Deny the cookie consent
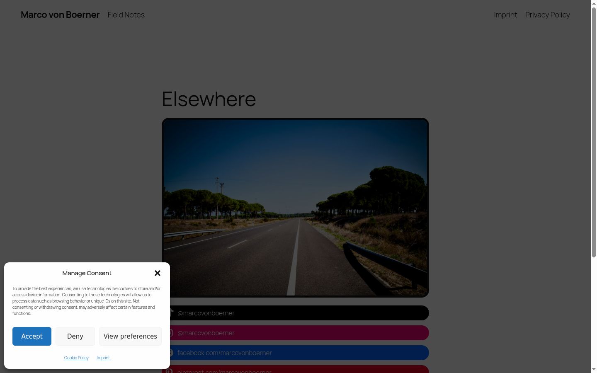The height and width of the screenshot is (373, 597). [x=75, y=336]
